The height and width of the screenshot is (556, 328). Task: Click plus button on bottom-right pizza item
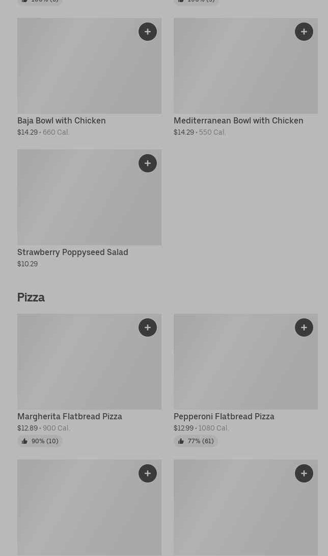point(304,473)
